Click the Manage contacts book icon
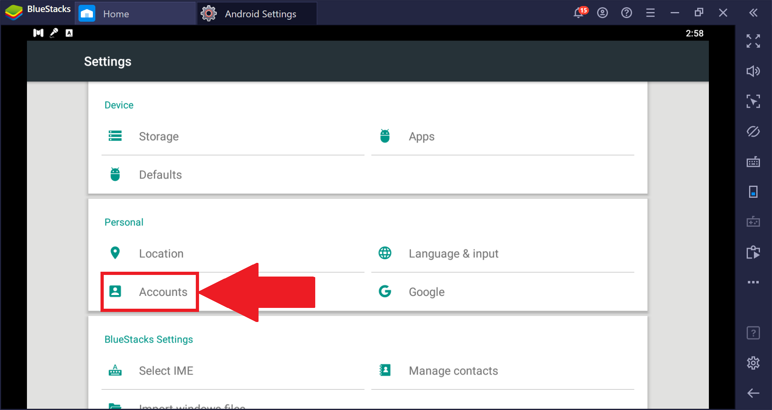772x410 pixels. [385, 370]
